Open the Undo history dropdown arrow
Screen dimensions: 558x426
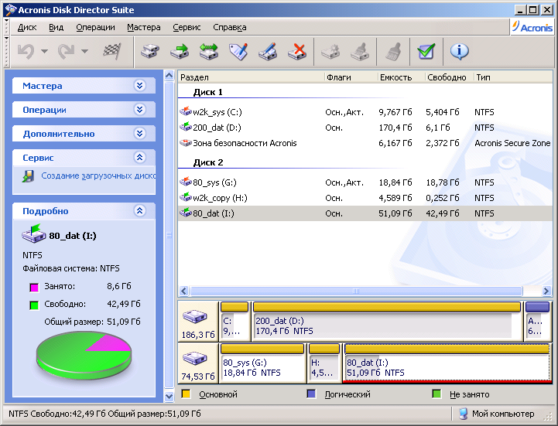point(44,52)
